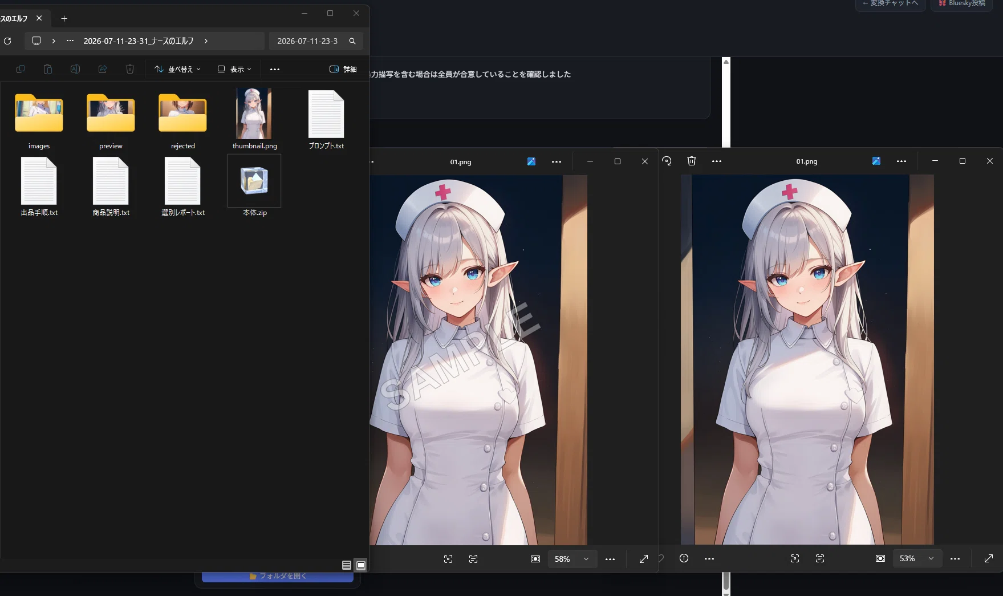Open 並べ替え sort dropdown
This screenshot has height=596, width=1003.
pyautogui.click(x=177, y=69)
